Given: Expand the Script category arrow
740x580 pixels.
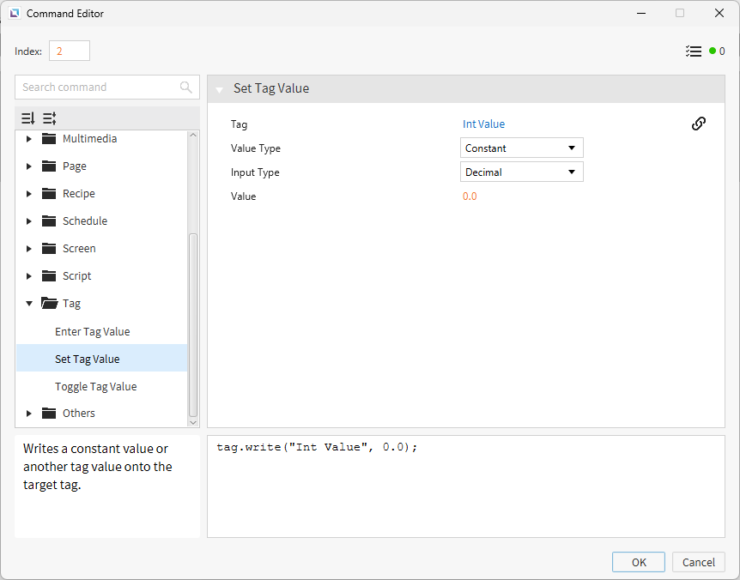Looking at the screenshot, I should pyautogui.click(x=29, y=276).
